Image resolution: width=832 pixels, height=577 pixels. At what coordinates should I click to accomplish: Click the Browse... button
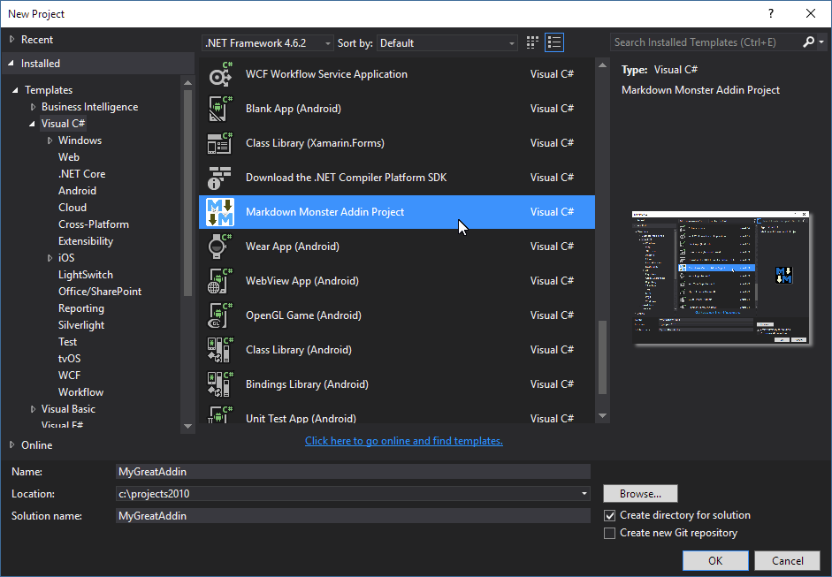point(640,494)
